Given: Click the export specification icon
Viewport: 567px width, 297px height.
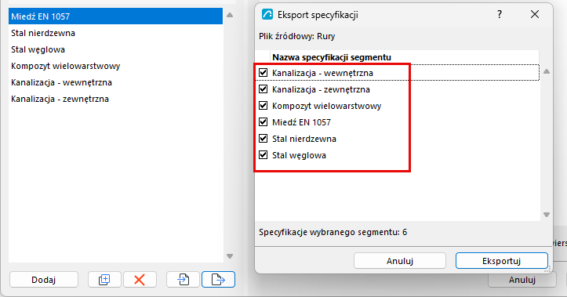Looking at the screenshot, I should pyautogui.click(x=218, y=279).
